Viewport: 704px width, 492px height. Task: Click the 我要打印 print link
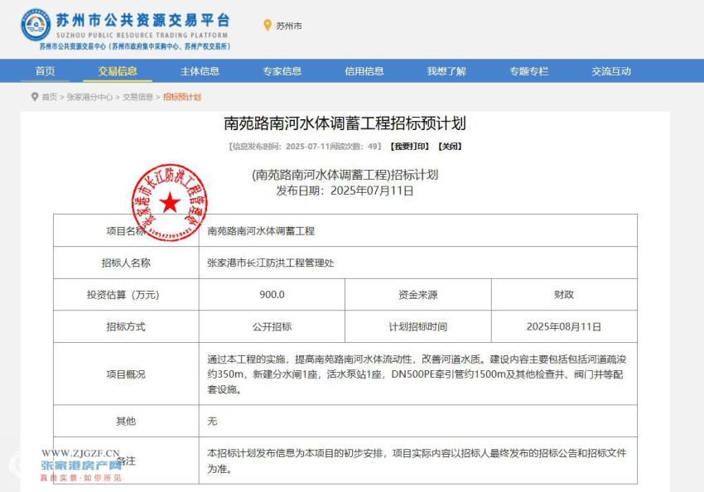409,147
